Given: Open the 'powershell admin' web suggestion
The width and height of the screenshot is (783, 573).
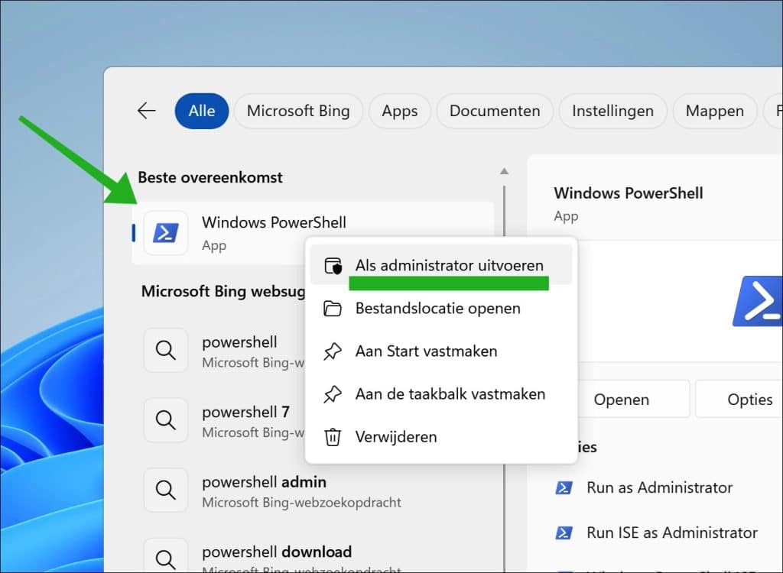Looking at the screenshot, I should [264, 482].
